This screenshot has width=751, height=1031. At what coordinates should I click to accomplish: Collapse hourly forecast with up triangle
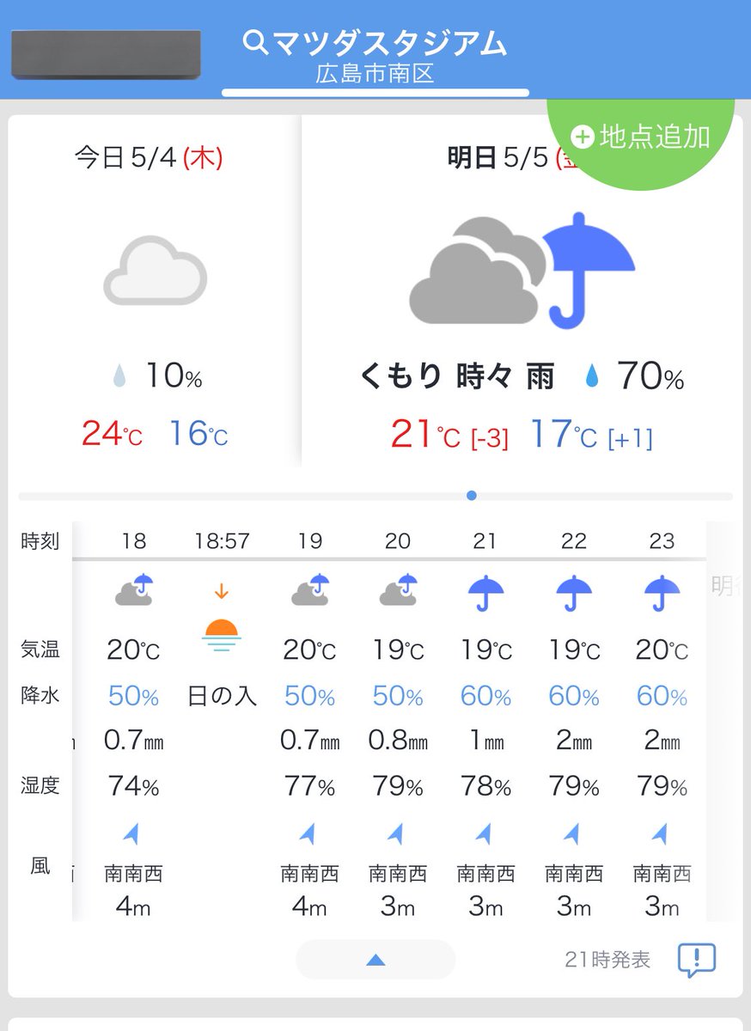[375, 960]
